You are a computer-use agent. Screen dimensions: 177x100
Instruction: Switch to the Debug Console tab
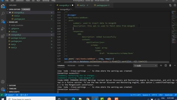pyautogui.click(x=93, y=66)
